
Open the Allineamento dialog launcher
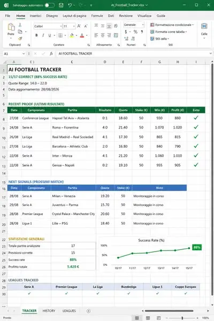point(119,45)
